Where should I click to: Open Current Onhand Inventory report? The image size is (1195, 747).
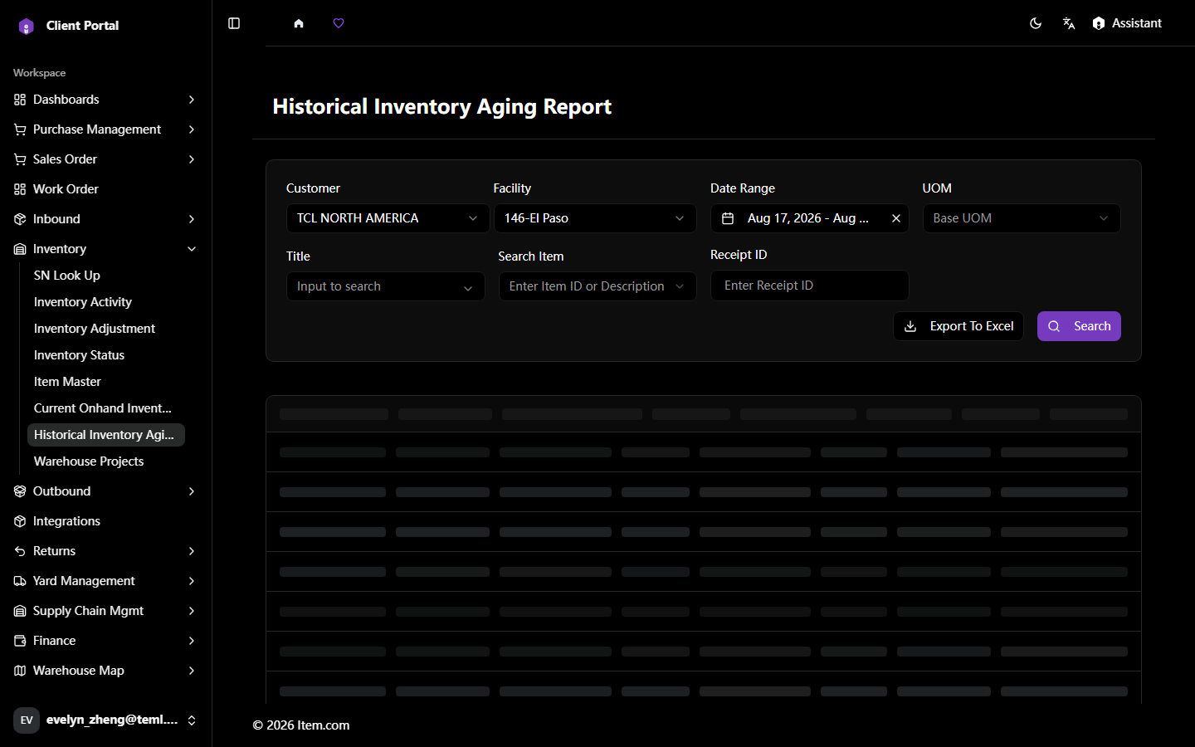106,408
